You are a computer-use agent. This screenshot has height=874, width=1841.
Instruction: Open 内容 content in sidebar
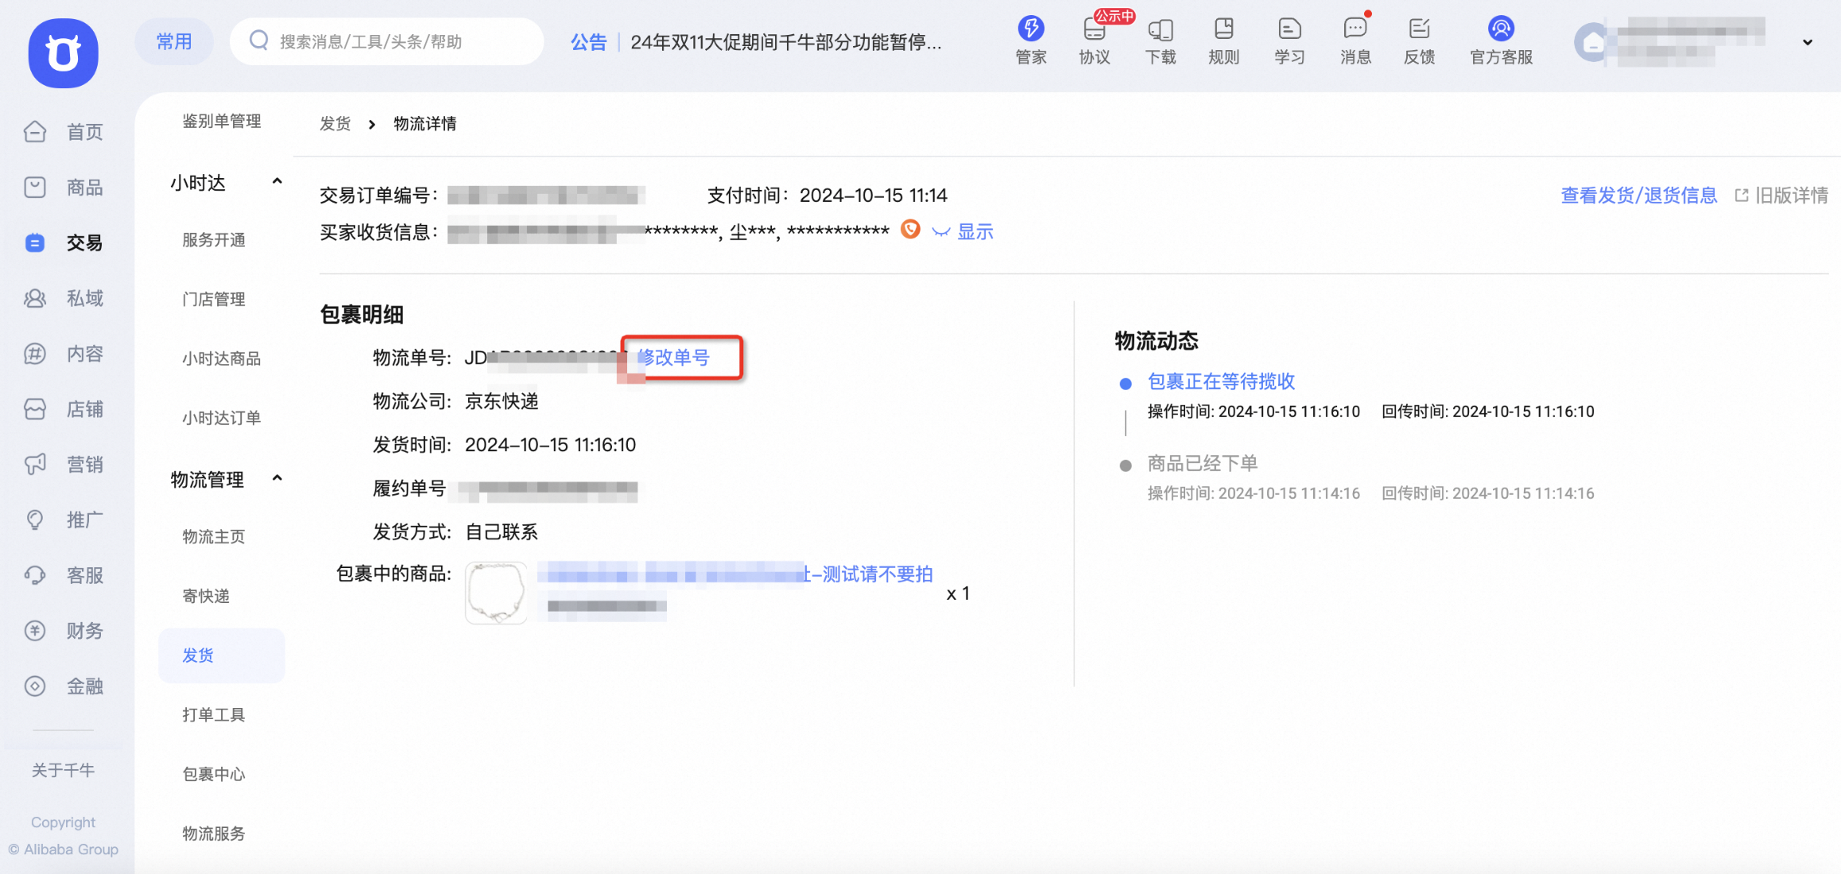(x=64, y=354)
